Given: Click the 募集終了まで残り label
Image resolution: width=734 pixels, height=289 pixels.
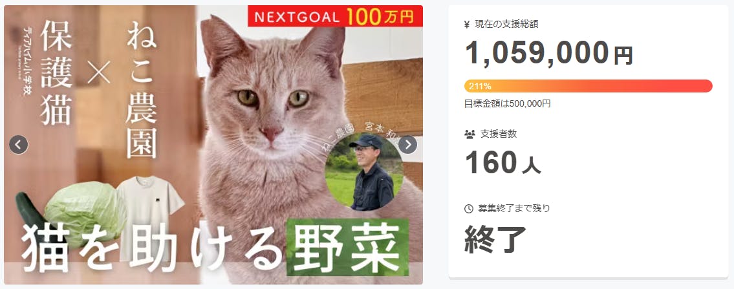Looking at the screenshot, I should click(514, 209).
